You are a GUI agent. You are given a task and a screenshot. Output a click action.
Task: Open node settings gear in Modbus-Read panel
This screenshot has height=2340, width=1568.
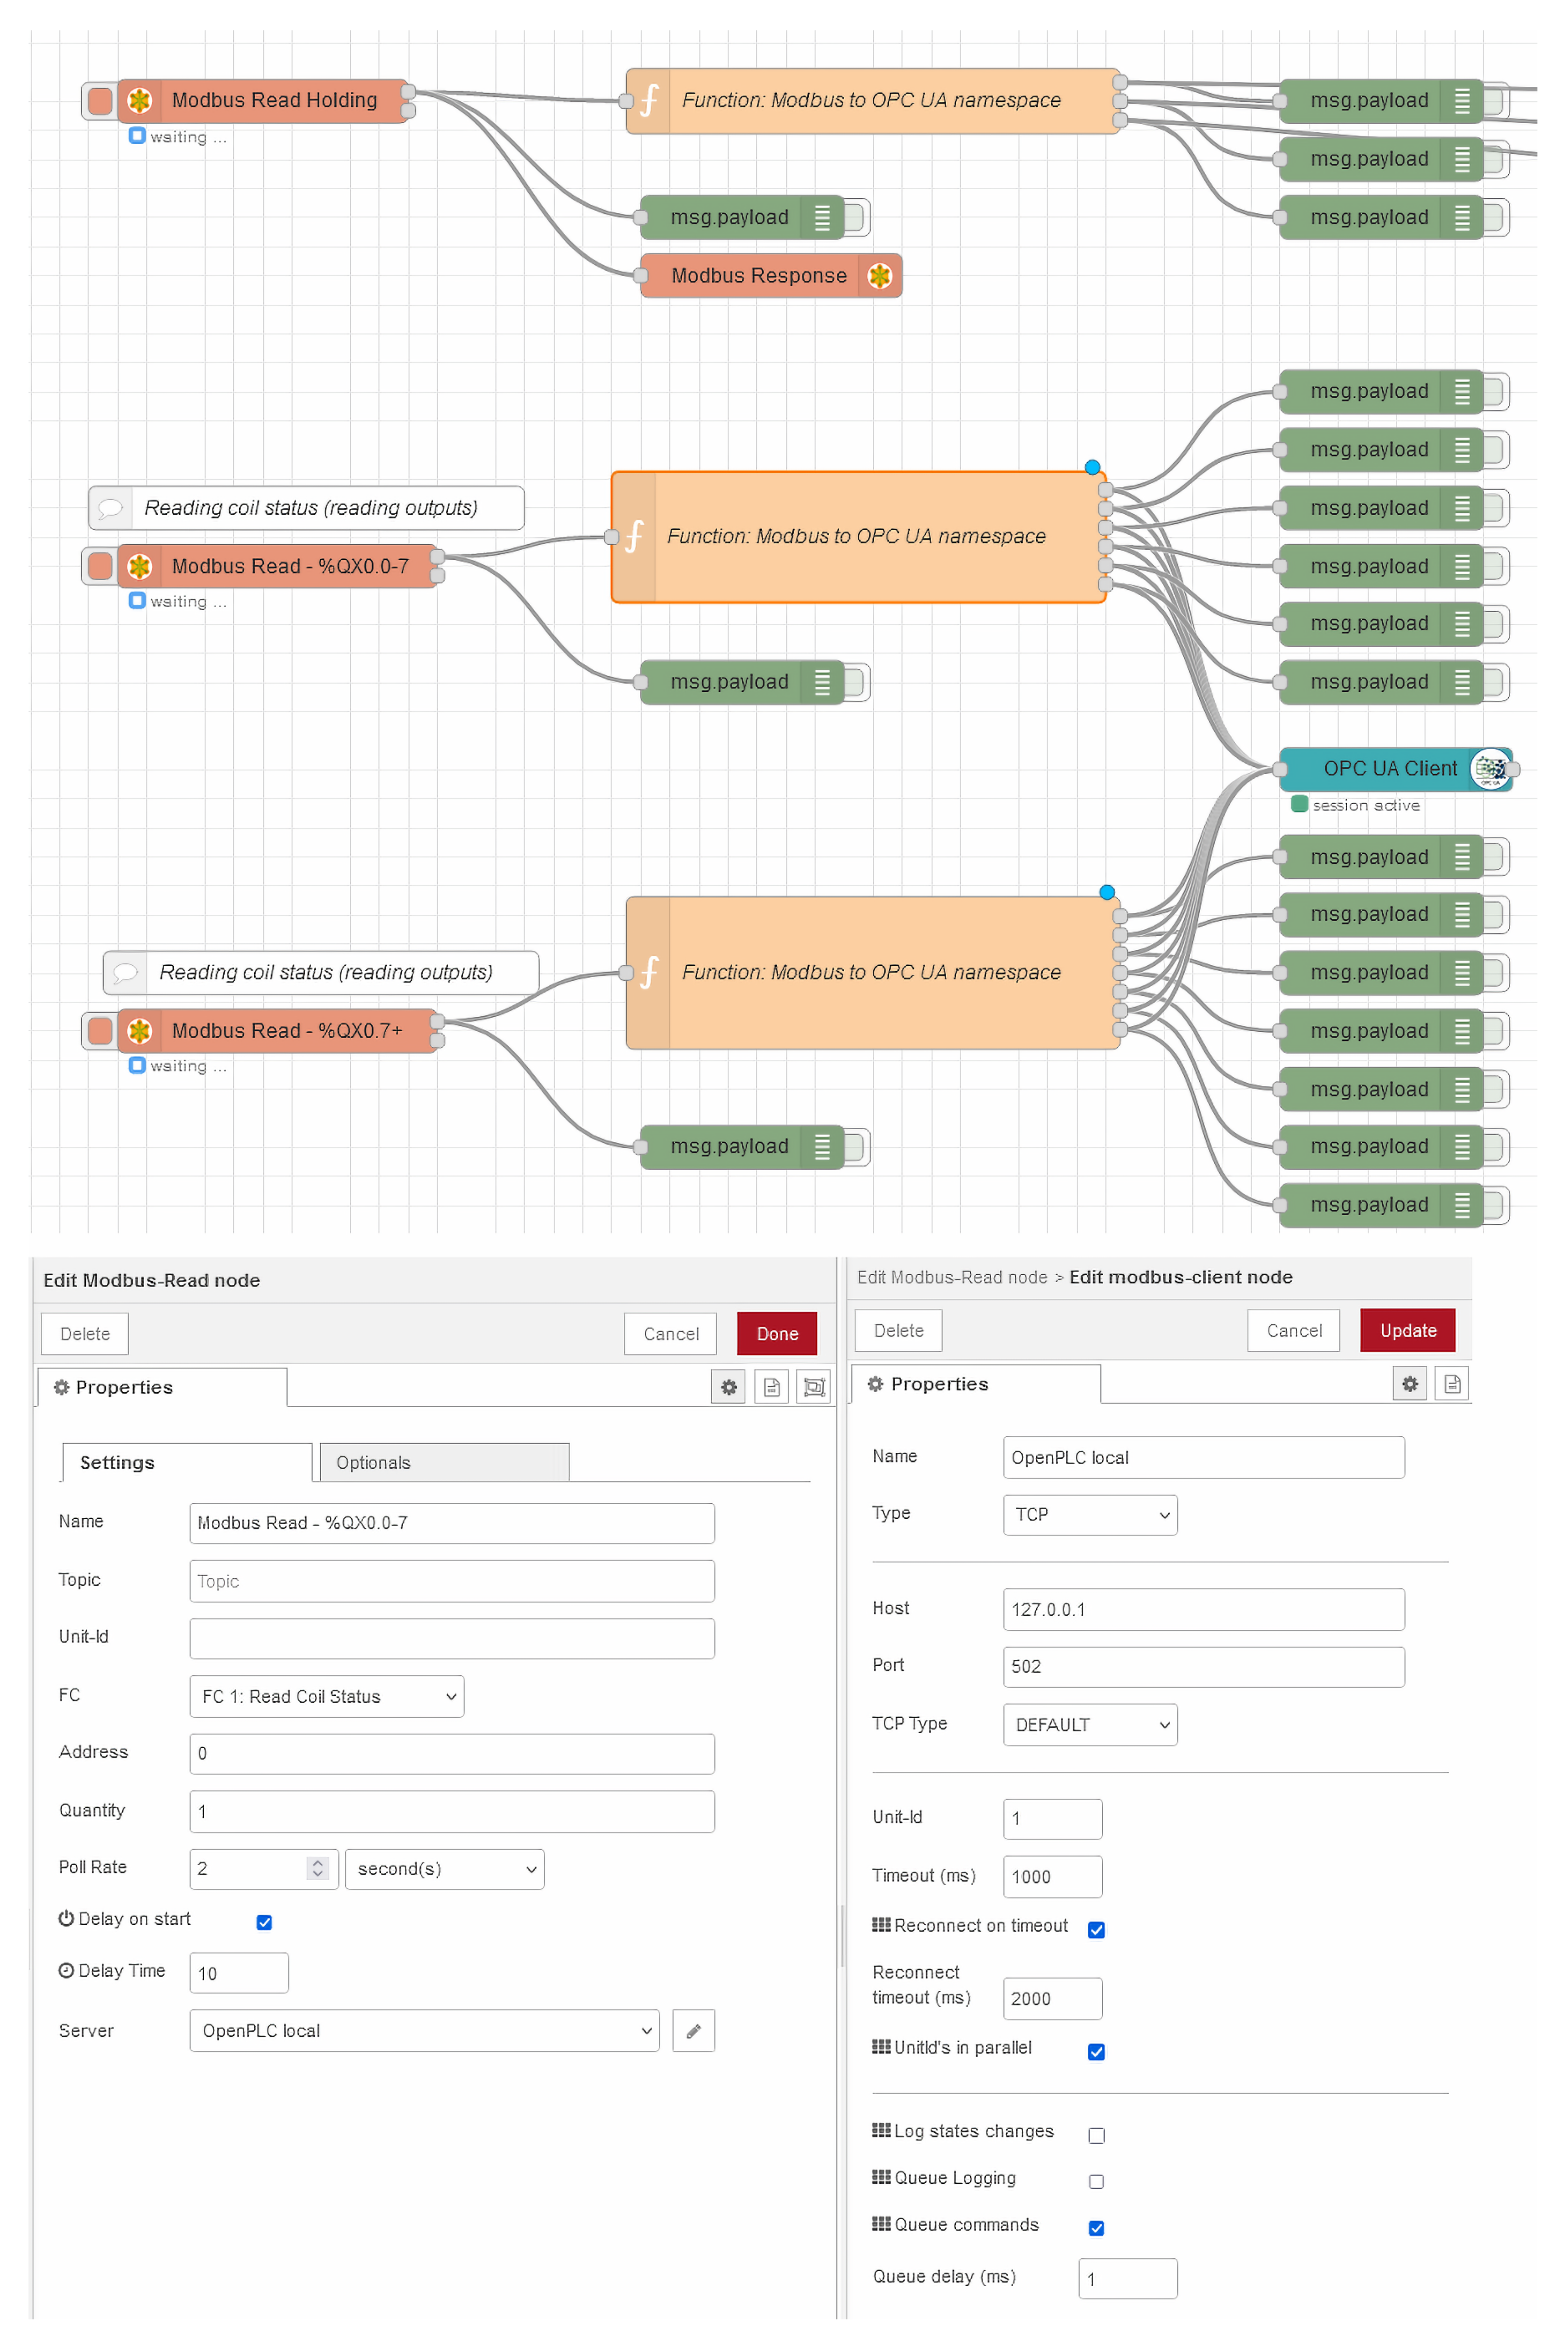pyautogui.click(x=728, y=1386)
